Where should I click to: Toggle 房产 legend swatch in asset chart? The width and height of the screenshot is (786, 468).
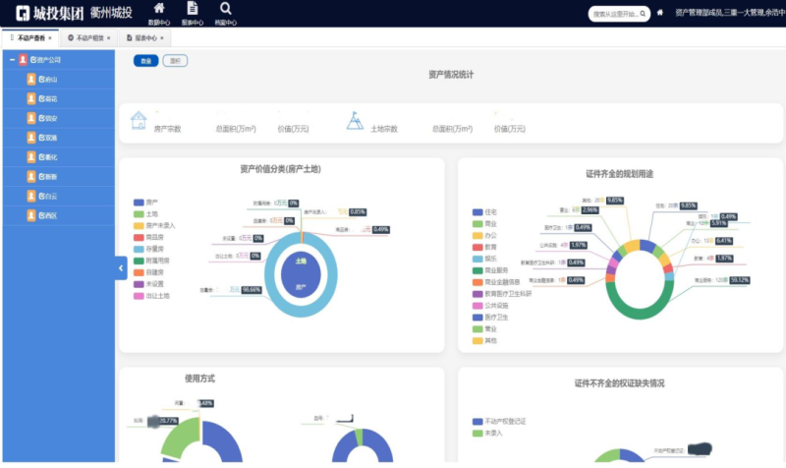pyautogui.click(x=139, y=202)
